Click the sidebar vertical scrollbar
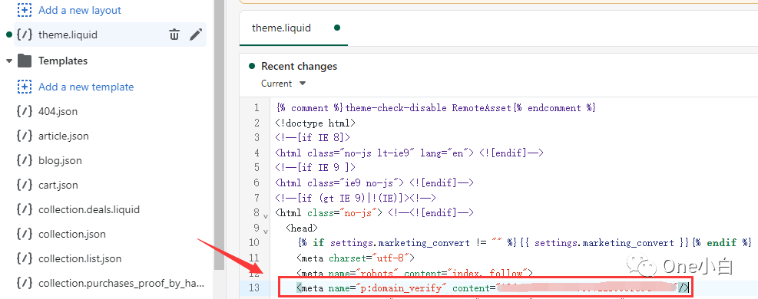 click(219, 135)
